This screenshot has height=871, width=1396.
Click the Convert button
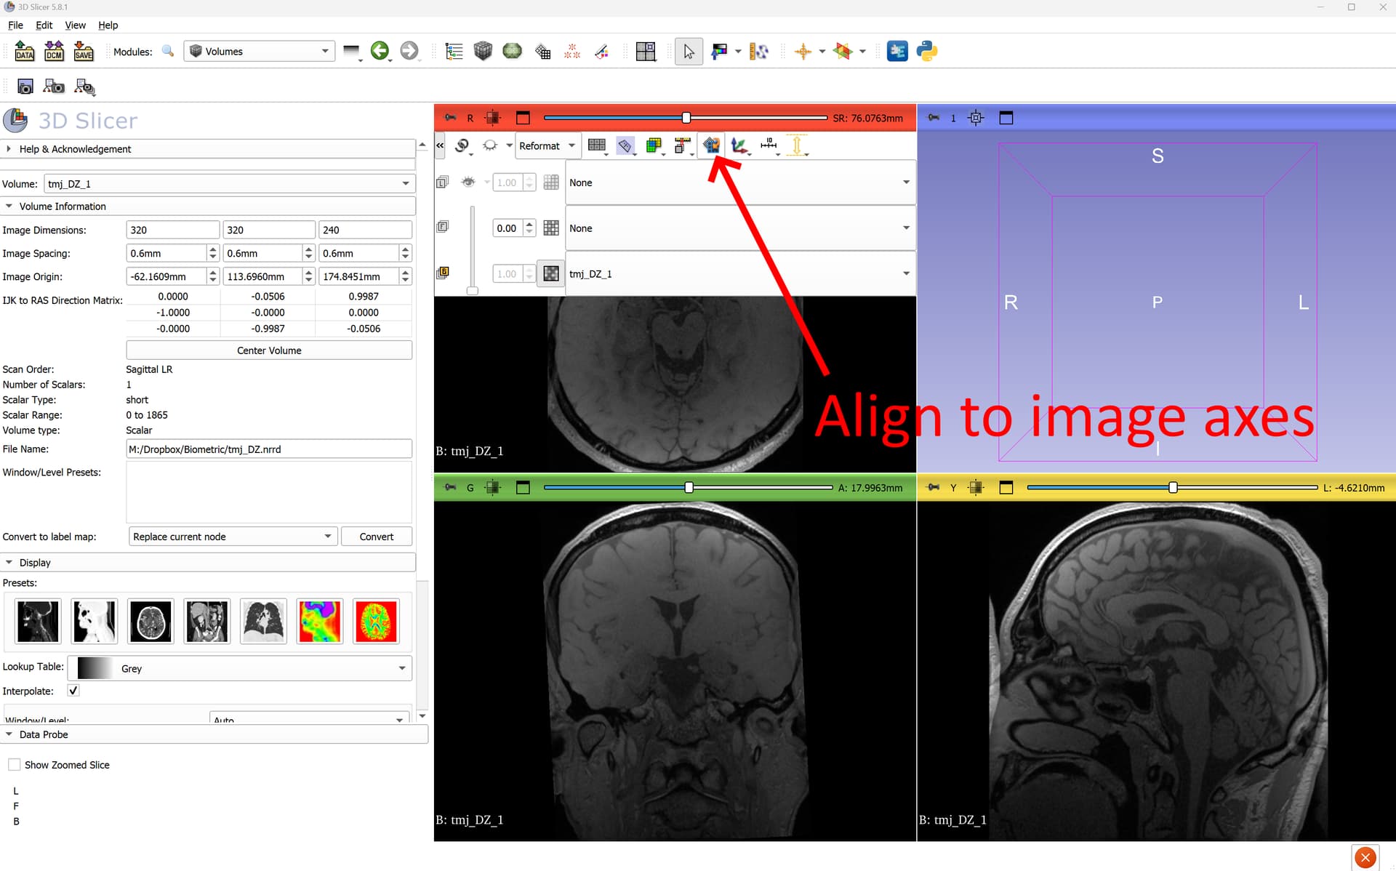click(376, 537)
